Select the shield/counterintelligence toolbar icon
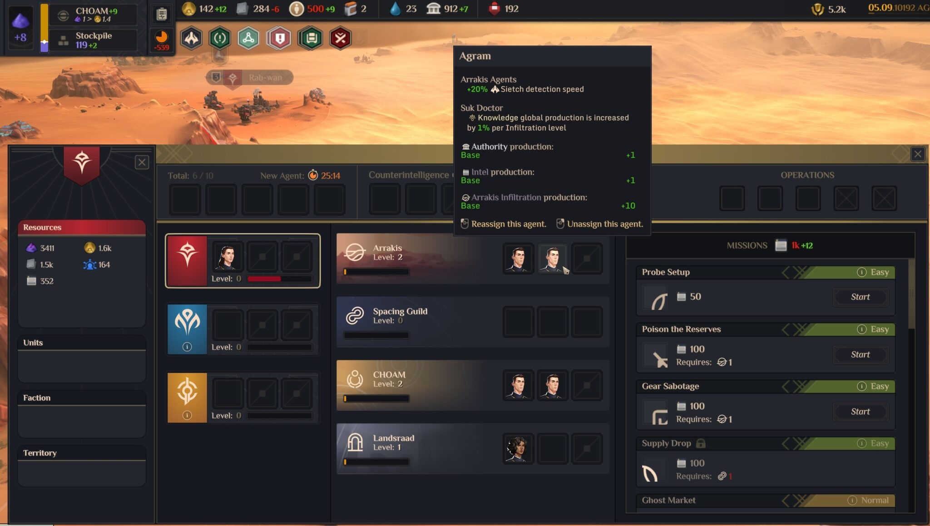Image resolution: width=930 pixels, height=526 pixels. pos(280,38)
